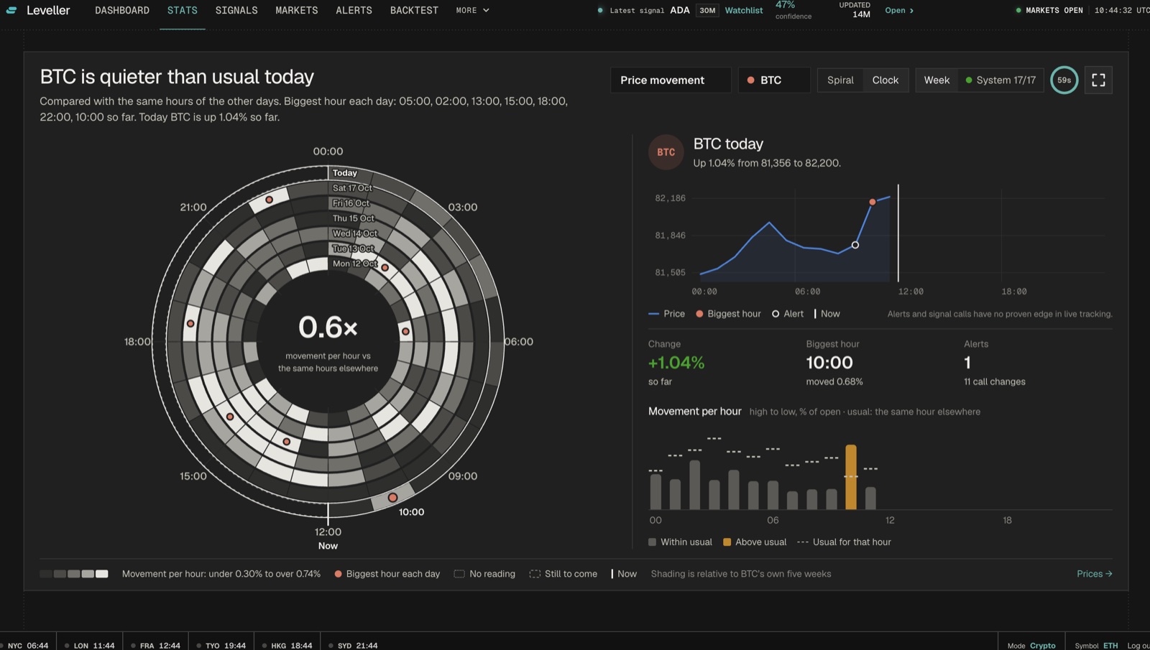Select the 10:00 biggest-hour dot on the spiral

(x=392, y=497)
